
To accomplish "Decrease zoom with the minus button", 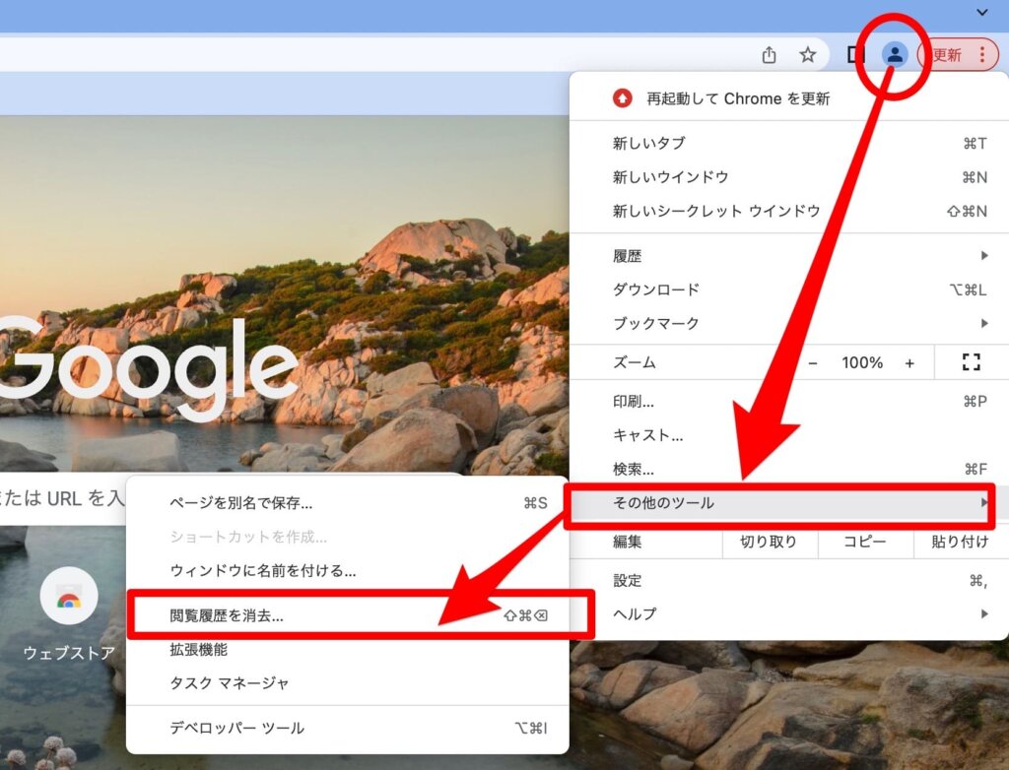I will pyautogui.click(x=813, y=363).
